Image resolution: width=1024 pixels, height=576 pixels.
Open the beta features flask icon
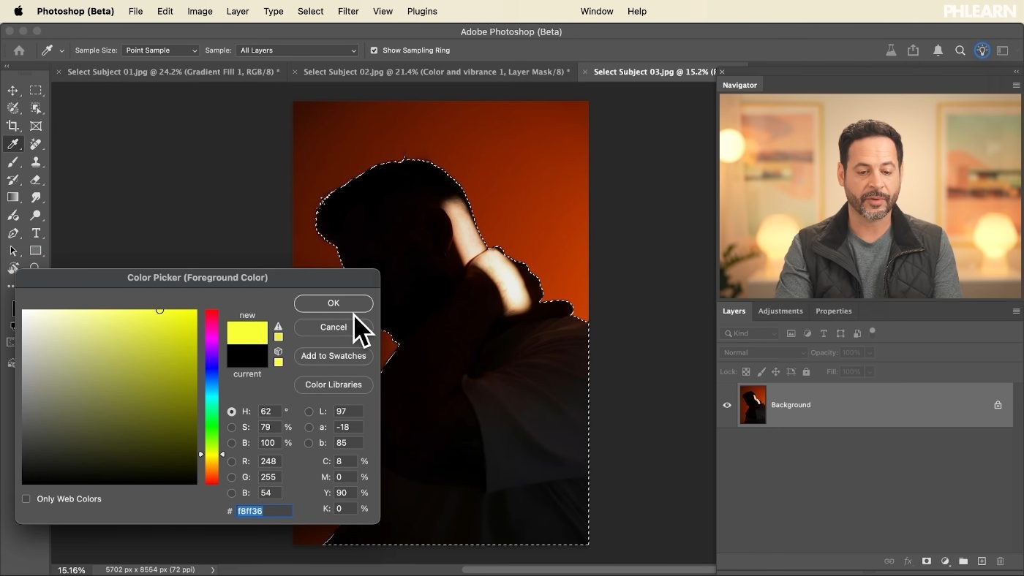pyautogui.click(x=891, y=50)
